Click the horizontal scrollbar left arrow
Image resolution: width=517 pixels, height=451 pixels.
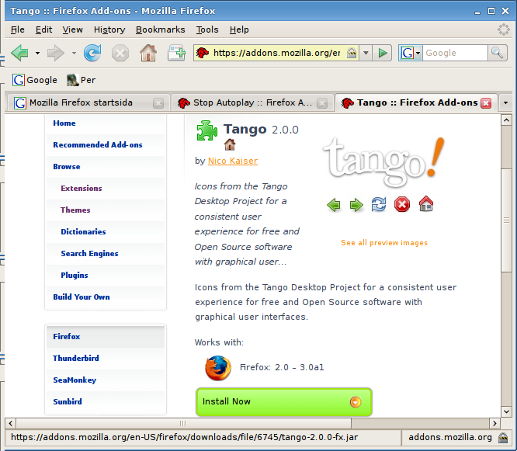coord(11,423)
